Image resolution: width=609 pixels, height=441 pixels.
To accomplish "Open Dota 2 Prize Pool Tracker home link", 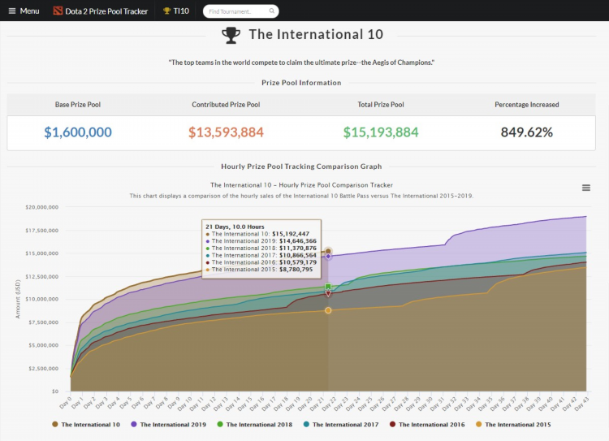I will pyautogui.click(x=101, y=11).
